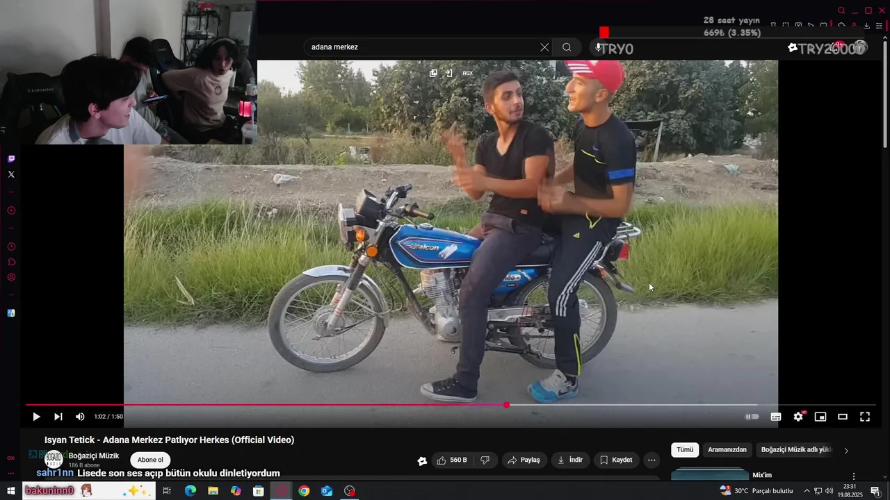Click the sparkle icon beside like button
The height and width of the screenshot is (500, 890).
(x=422, y=460)
